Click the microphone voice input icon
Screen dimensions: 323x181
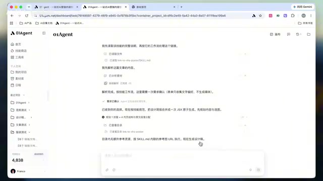click(x=250, y=170)
